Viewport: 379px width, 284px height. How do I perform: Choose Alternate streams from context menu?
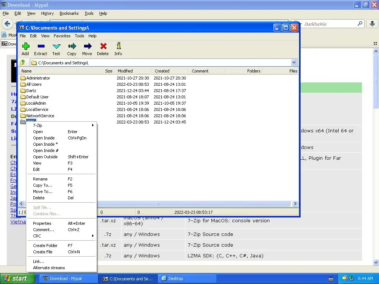coord(62,268)
